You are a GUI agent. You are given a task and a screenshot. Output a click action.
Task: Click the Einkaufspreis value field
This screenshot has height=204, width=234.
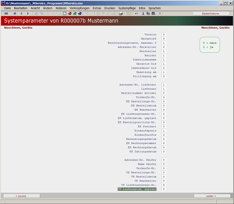(164, 131)
